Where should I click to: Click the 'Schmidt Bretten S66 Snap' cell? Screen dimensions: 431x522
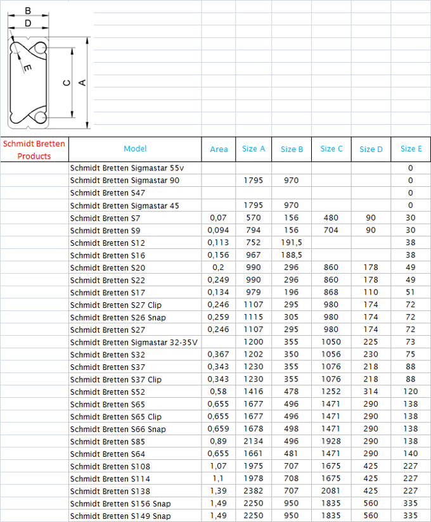pos(135,429)
